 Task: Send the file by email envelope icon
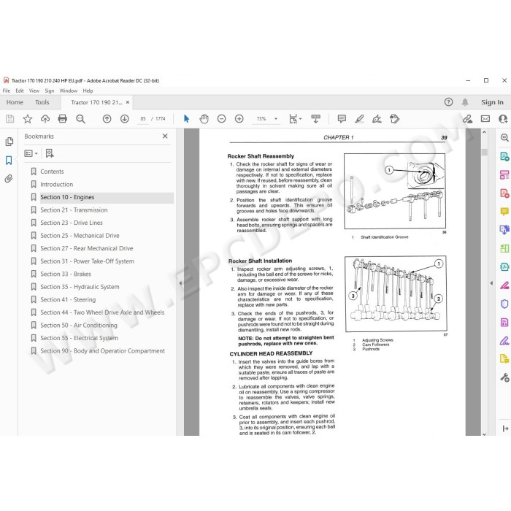coord(485,119)
